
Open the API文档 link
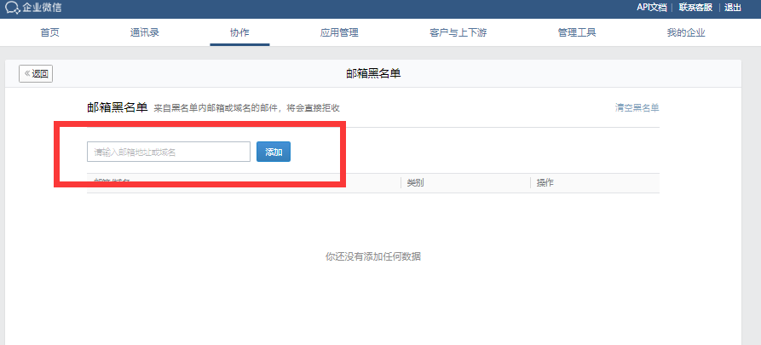coord(651,8)
